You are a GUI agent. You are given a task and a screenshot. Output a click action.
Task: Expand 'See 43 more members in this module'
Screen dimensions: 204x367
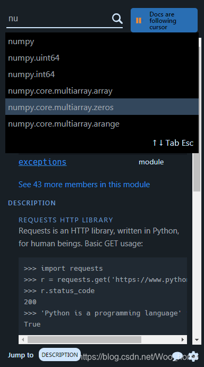(84, 185)
